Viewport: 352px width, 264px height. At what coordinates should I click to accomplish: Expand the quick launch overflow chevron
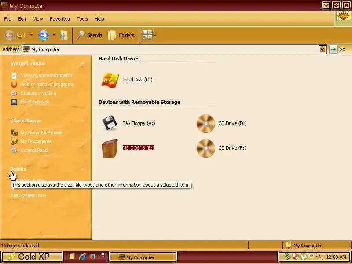pos(103,254)
